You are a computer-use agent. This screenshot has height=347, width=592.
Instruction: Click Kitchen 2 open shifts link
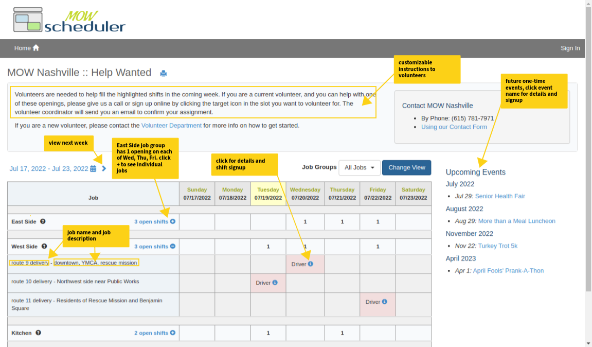point(151,333)
